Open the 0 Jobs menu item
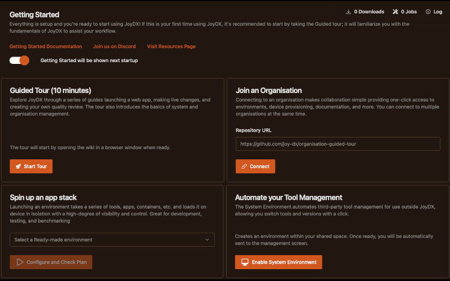The height and width of the screenshot is (281, 450). 408,12
